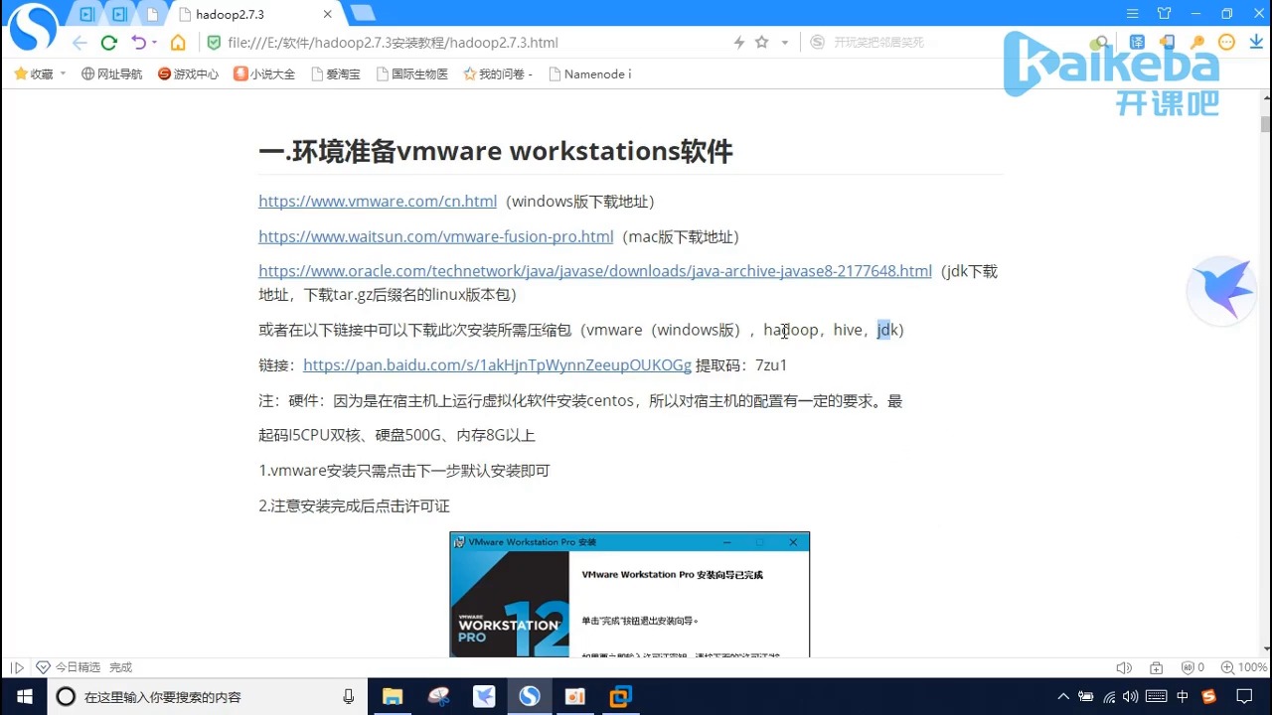
Task: Click the orange smiley face toolbar icon
Action: coord(1227,43)
